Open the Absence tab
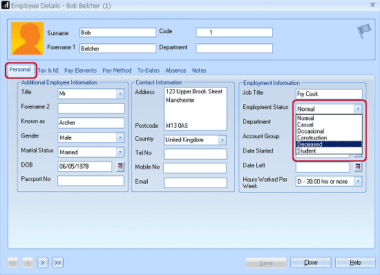 tap(175, 70)
